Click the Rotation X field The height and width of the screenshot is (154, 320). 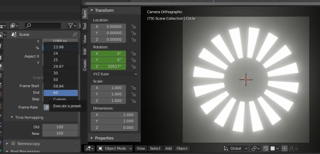coord(108,54)
